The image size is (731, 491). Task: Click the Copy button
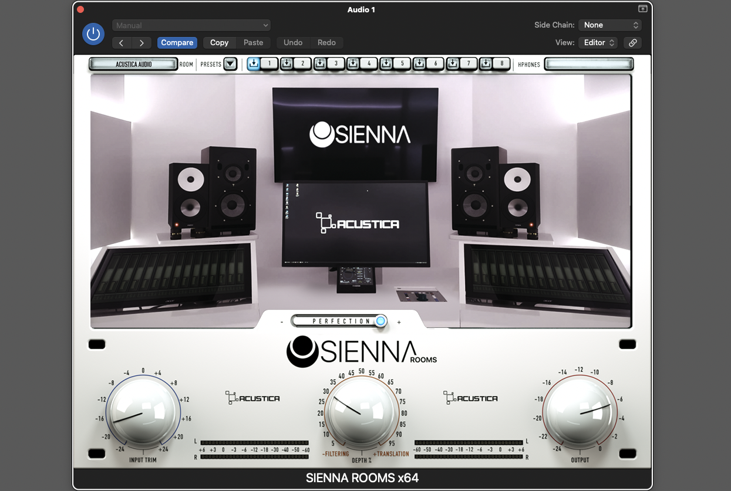coord(219,42)
